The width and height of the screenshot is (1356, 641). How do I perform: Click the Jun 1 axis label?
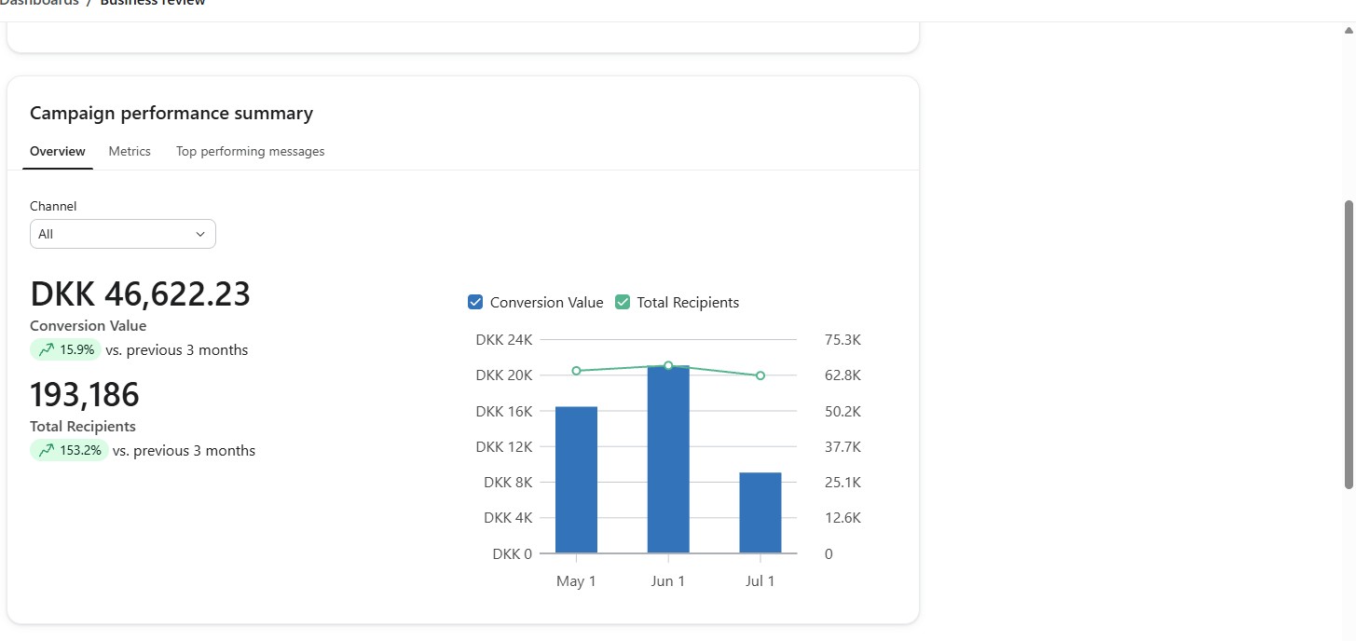pos(668,581)
